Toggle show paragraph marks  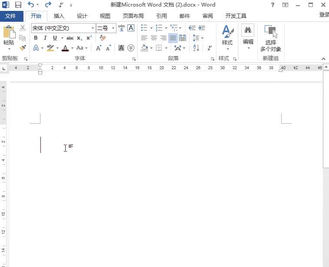click(209, 48)
